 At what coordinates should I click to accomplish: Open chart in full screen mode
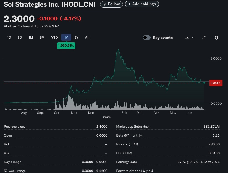click(x=204, y=38)
